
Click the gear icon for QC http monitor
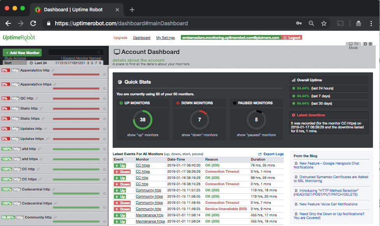[x=104, y=99]
